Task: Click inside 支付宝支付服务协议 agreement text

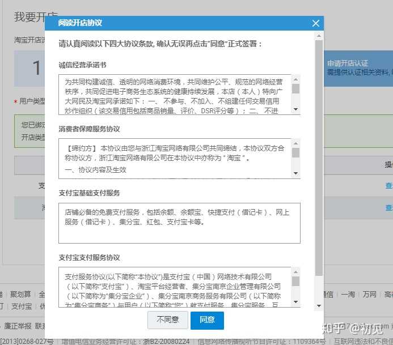Action: [x=177, y=287]
